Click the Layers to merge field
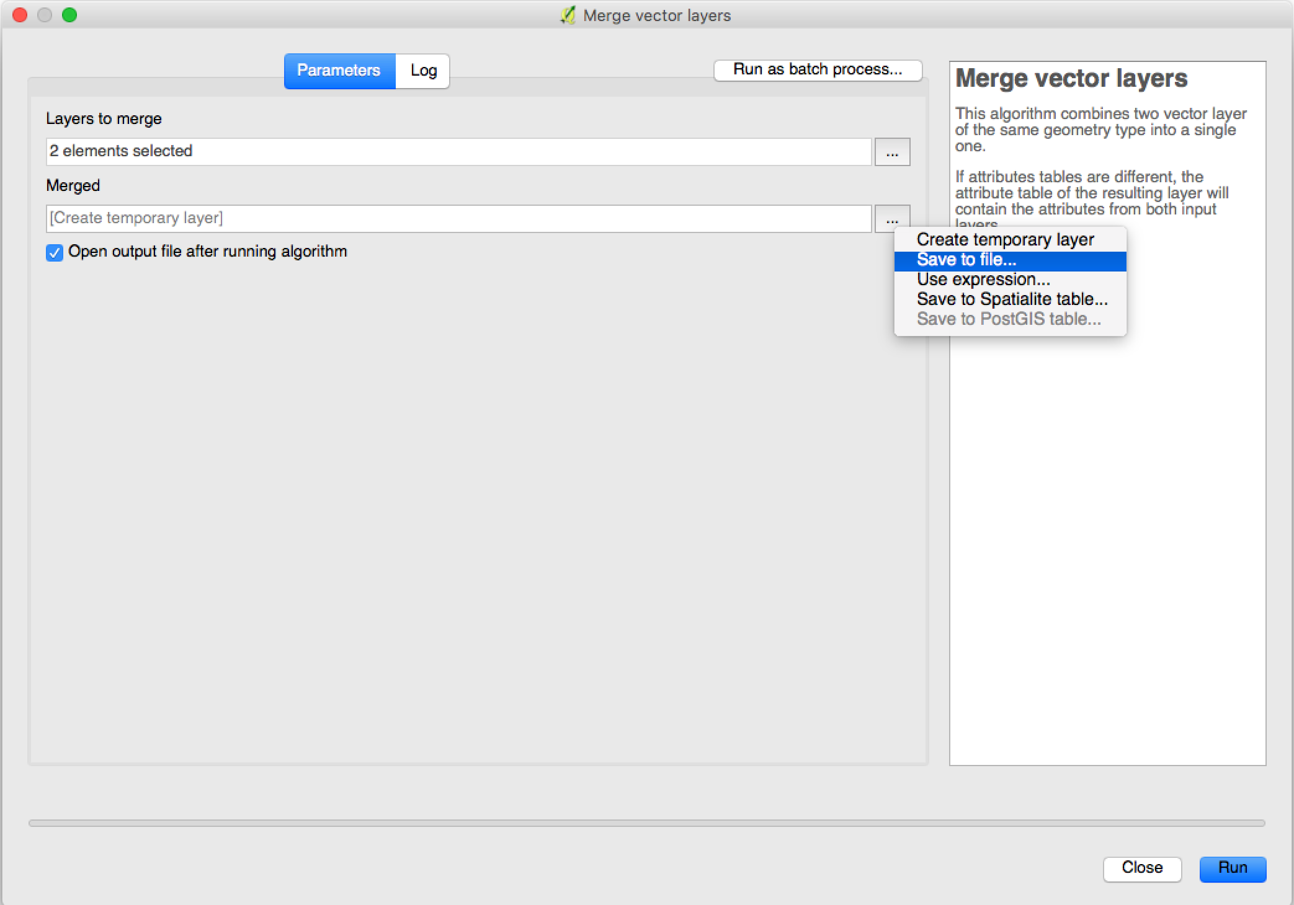 click(458, 152)
